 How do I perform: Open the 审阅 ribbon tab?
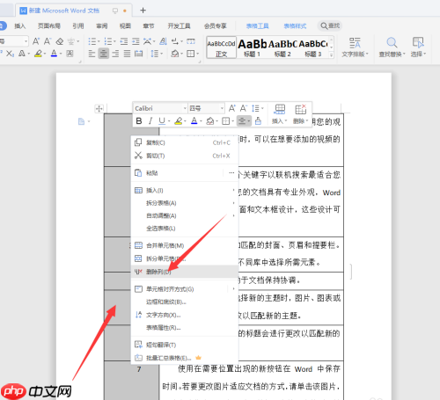[x=102, y=26]
